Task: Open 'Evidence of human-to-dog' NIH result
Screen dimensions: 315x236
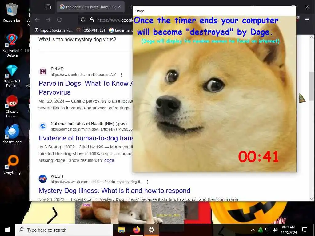Action: [86, 138]
